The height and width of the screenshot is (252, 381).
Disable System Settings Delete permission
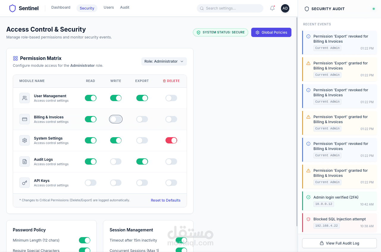171,140
